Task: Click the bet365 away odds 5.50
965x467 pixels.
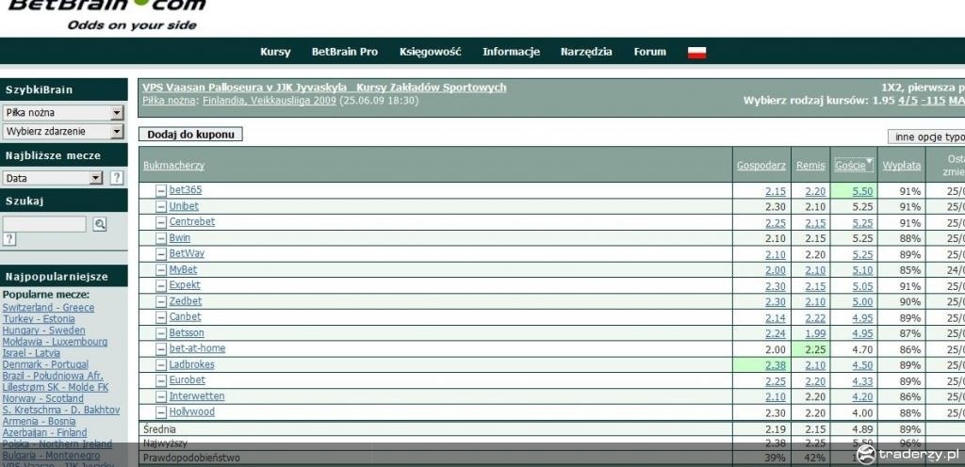Action: point(862,192)
